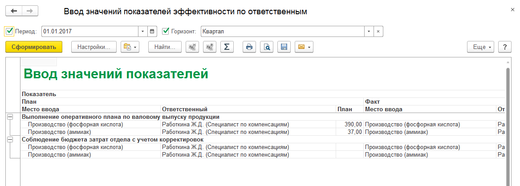This screenshot has height=186, width=520.
Task: Click the Сформировать button
Action: coord(34,47)
